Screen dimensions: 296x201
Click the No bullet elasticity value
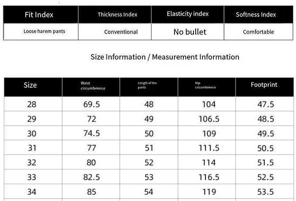190,31
